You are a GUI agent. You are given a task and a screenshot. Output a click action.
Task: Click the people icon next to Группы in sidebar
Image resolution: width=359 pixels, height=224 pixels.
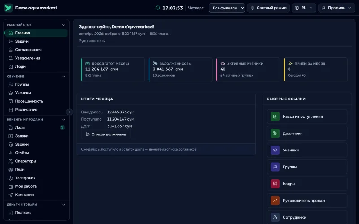coord(10,85)
